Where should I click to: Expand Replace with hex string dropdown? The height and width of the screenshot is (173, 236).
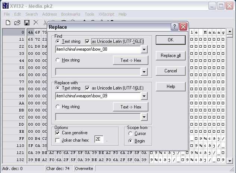pos(144,117)
